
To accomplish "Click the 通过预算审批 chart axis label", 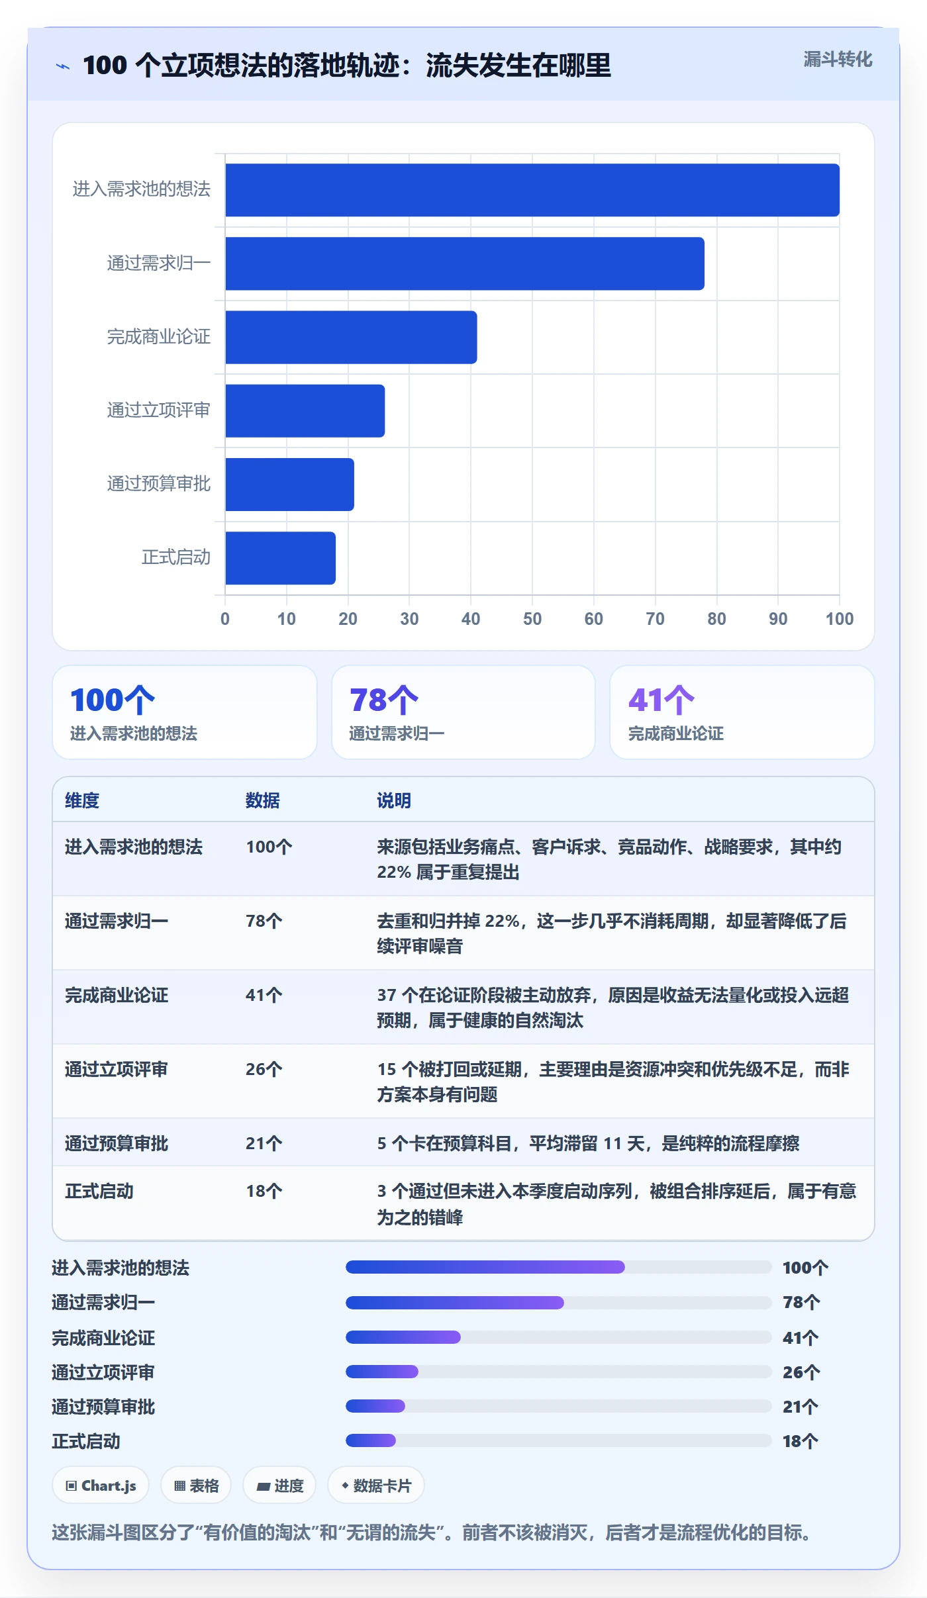I will pos(159,484).
